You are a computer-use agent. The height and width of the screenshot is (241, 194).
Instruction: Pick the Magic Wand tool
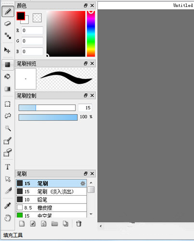click(x=8, y=128)
